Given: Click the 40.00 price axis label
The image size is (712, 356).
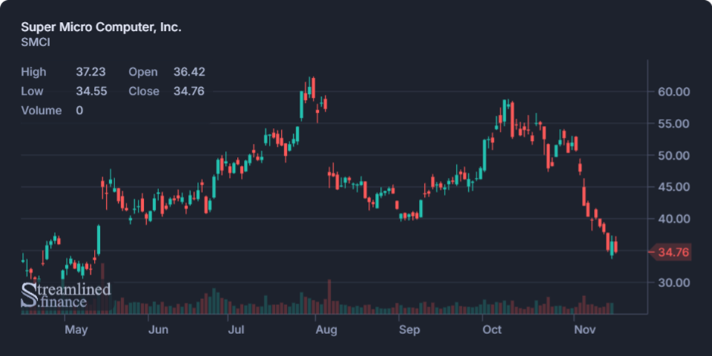Looking at the screenshot, I should [x=674, y=219].
